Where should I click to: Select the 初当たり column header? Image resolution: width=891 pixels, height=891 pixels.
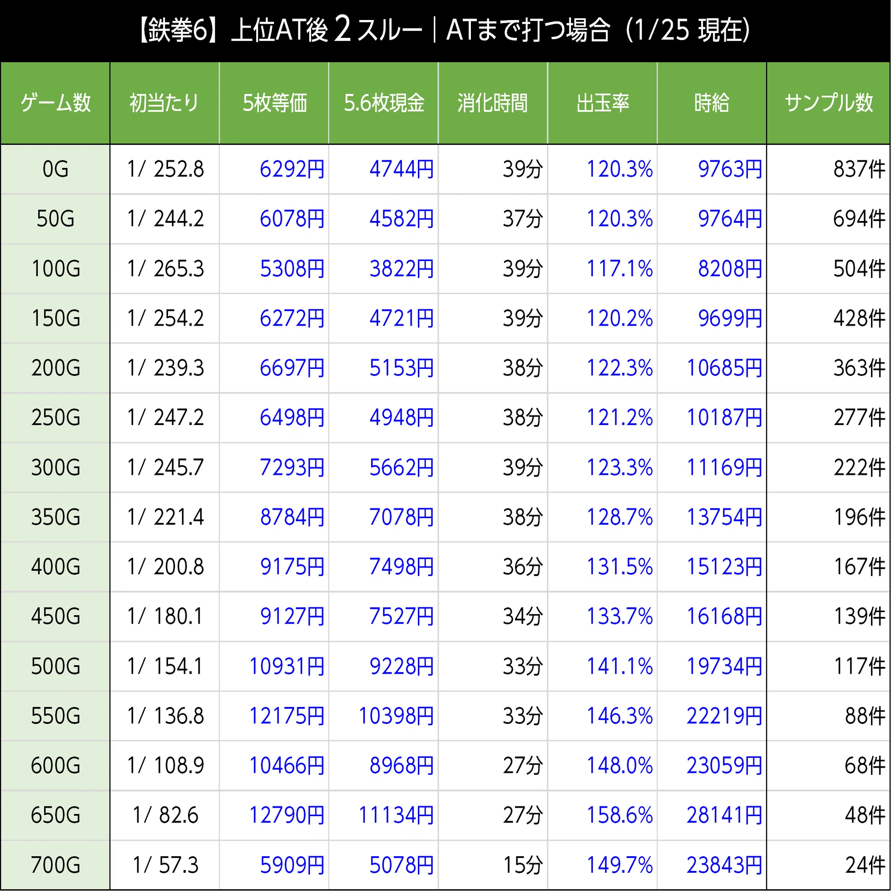[165, 103]
